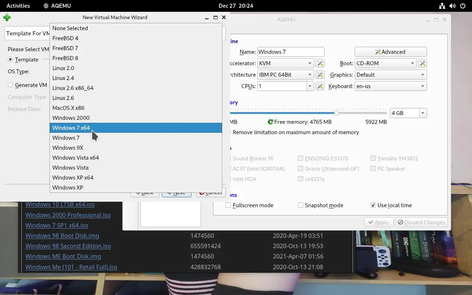Open the Graphics Default dropdown
Viewport: 472px width, 295px height.
click(x=391, y=75)
